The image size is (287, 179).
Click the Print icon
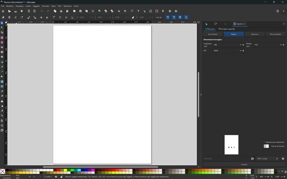22,11
